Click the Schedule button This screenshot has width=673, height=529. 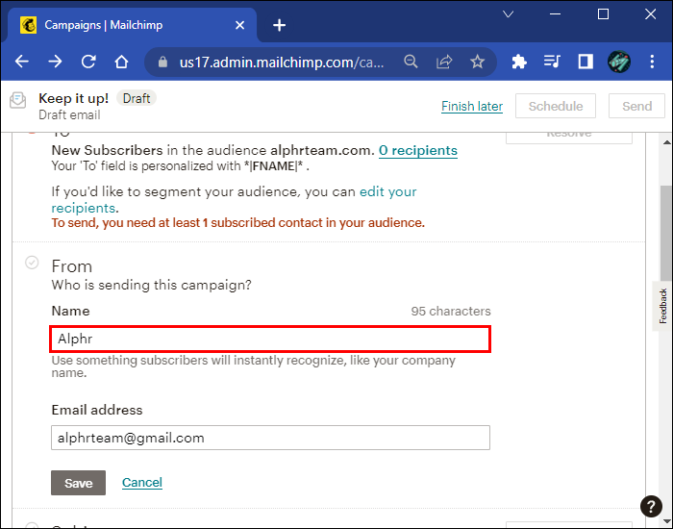pyautogui.click(x=556, y=106)
